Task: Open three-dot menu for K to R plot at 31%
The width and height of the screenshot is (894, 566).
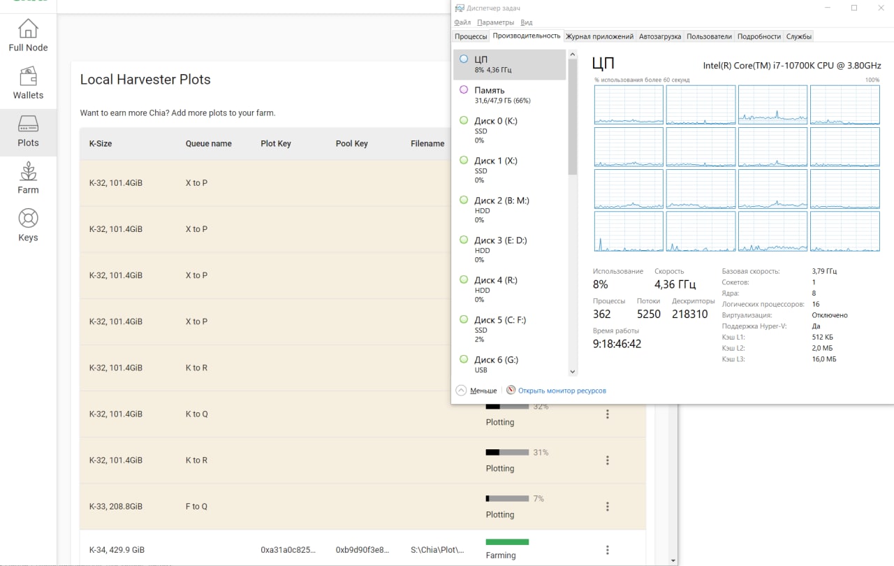Action: point(608,460)
